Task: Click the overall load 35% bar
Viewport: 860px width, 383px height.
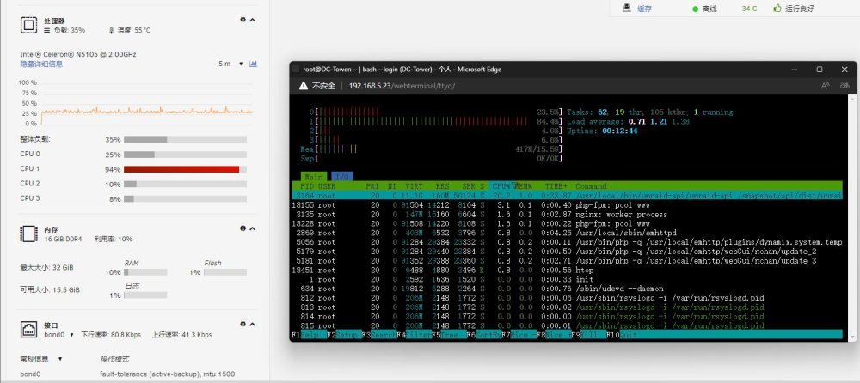Action: click(186, 139)
